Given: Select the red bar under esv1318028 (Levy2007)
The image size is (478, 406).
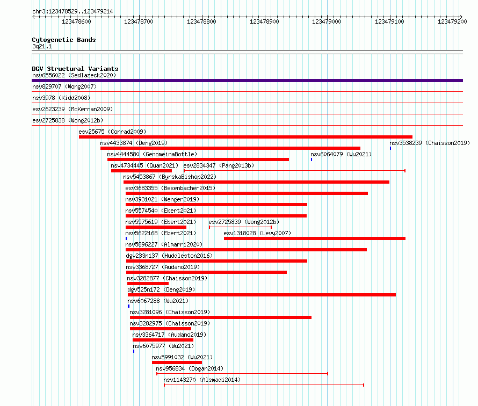Looking at the screenshot, I should pyautogui.click(x=315, y=238).
